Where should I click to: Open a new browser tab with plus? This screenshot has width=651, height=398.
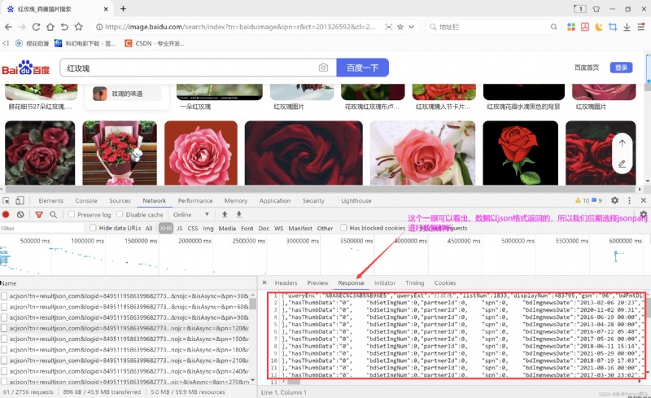click(123, 9)
